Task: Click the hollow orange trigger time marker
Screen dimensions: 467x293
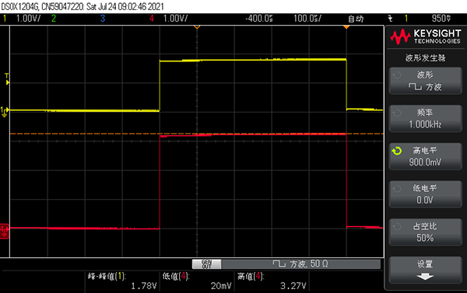Action: [x=197, y=27]
